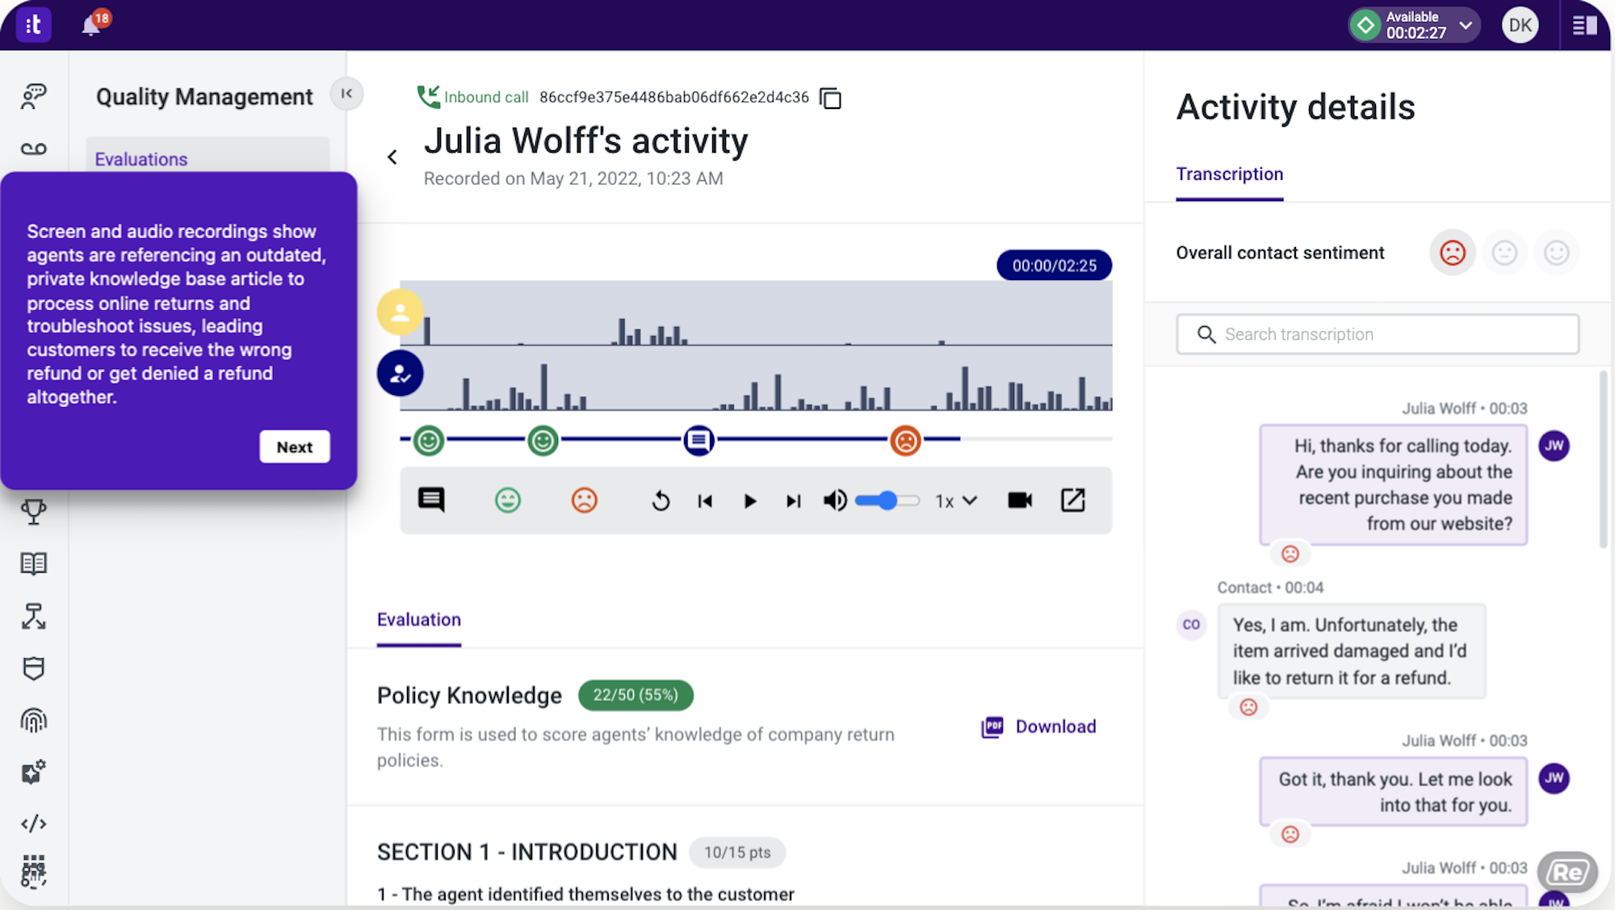Add positive smiley annotation in player toolbar
Image resolution: width=1615 pixels, height=910 pixels.
(508, 501)
